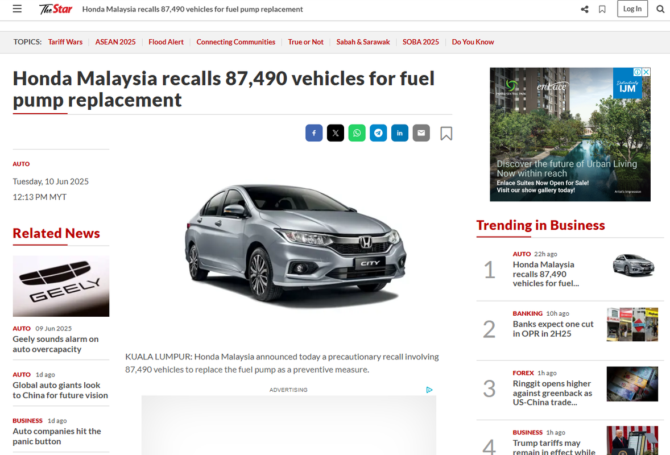This screenshot has height=455, width=670.
Task: Open Global auto giants look to China
Action: [60, 390]
